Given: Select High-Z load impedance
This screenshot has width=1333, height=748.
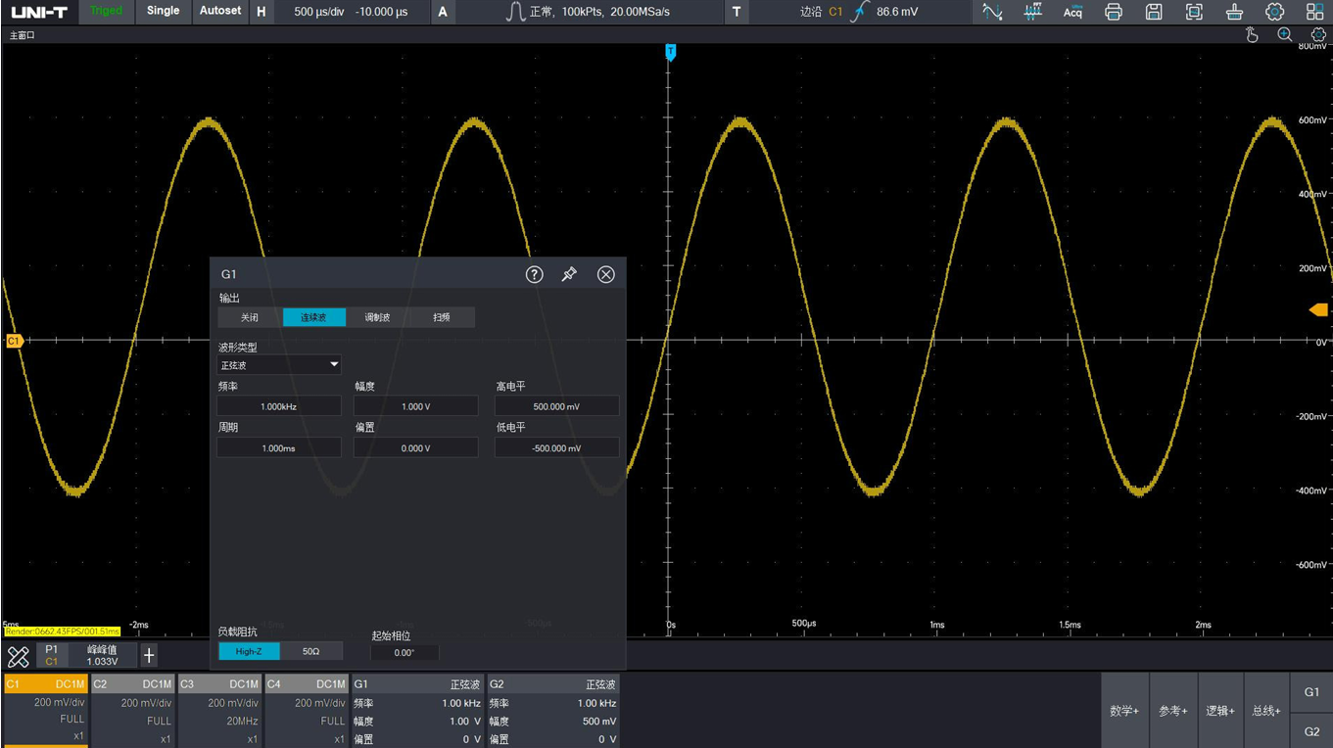Looking at the screenshot, I should (x=249, y=651).
